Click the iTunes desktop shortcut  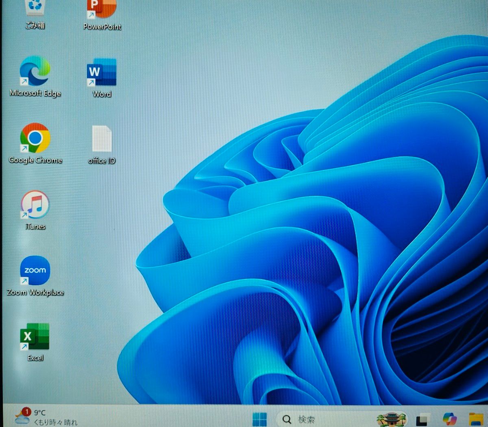(35, 206)
